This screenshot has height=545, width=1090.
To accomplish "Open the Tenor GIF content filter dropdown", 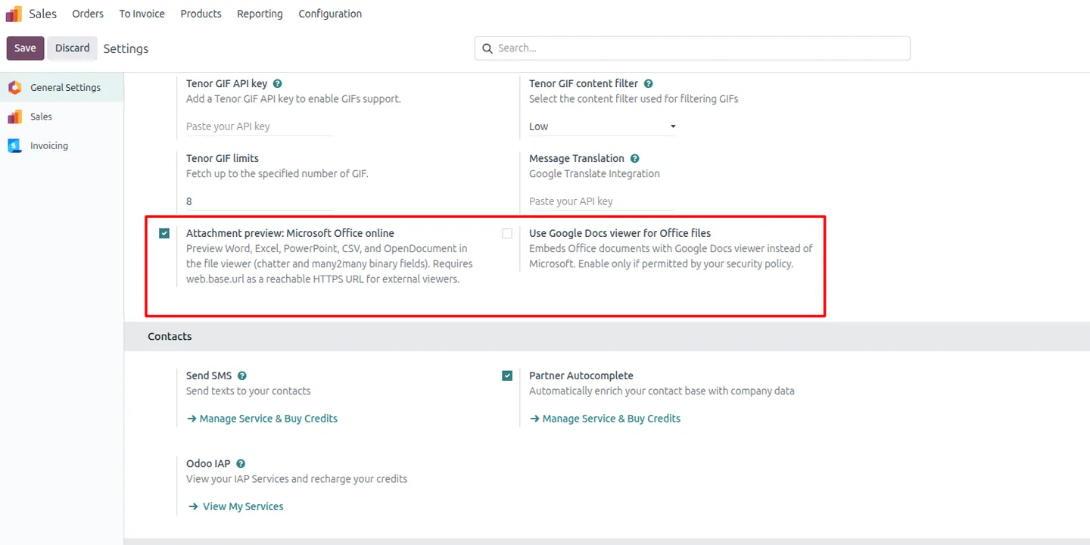I will coord(602,126).
